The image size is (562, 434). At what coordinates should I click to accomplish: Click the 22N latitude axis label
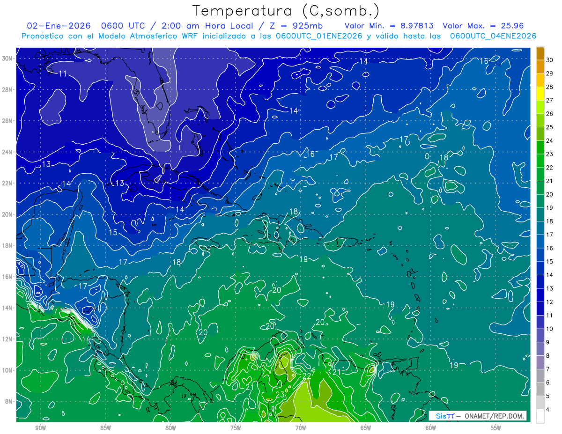point(7,183)
